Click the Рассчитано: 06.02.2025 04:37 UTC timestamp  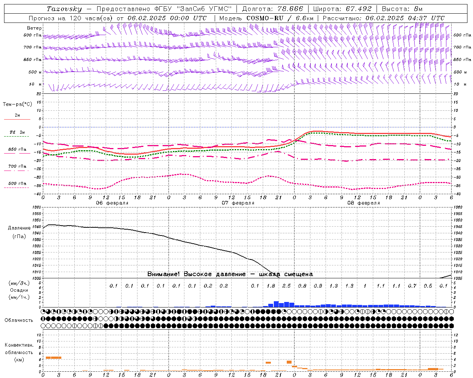click(384, 18)
